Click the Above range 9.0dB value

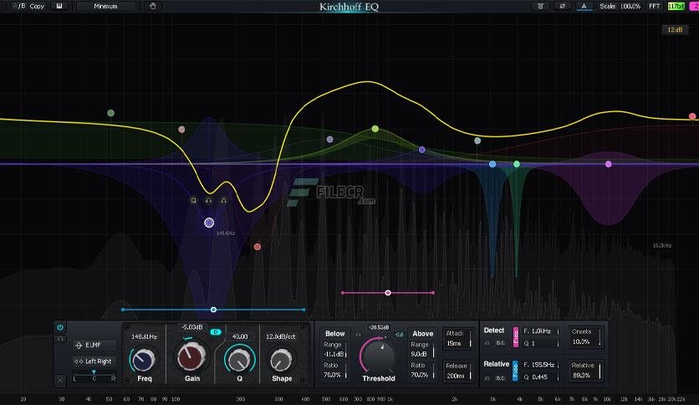(x=419, y=354)
